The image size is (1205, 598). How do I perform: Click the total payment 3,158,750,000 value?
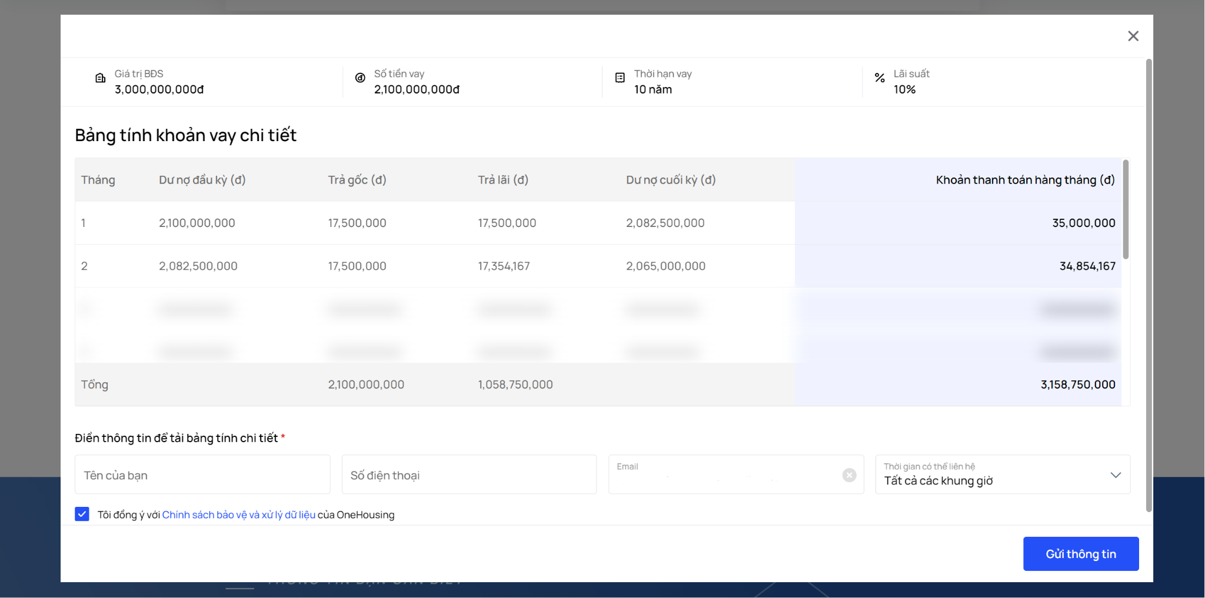(x=1078, y=385)
